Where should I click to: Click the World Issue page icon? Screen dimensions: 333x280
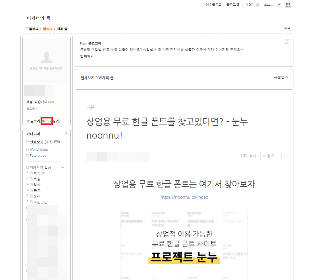tap(28, 150)
